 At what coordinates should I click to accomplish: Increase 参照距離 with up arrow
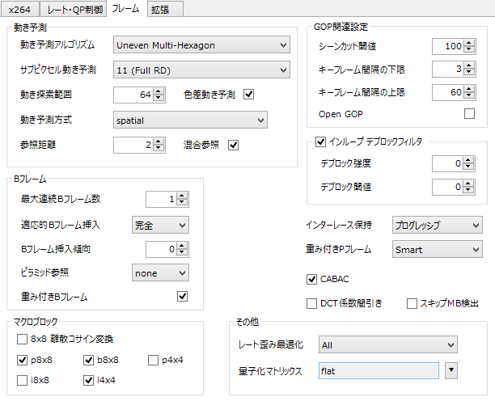coord(159,141)
